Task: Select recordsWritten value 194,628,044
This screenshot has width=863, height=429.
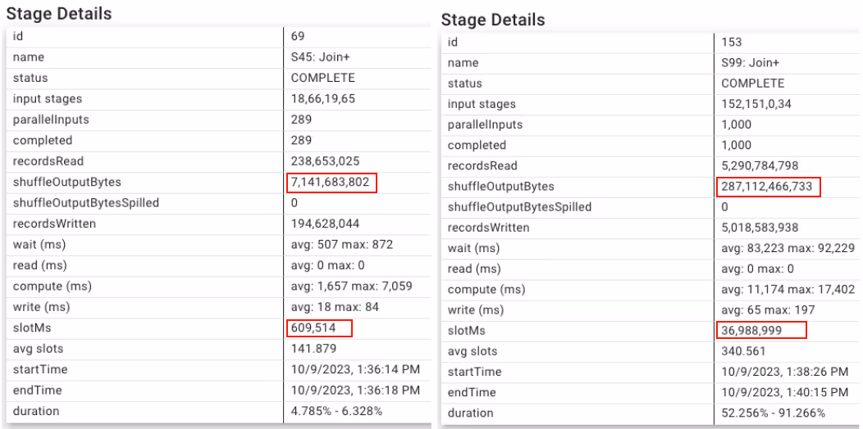Action: (326, 224)
